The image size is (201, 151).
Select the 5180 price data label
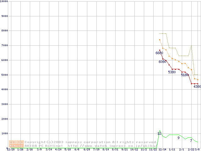pos(185,75)
